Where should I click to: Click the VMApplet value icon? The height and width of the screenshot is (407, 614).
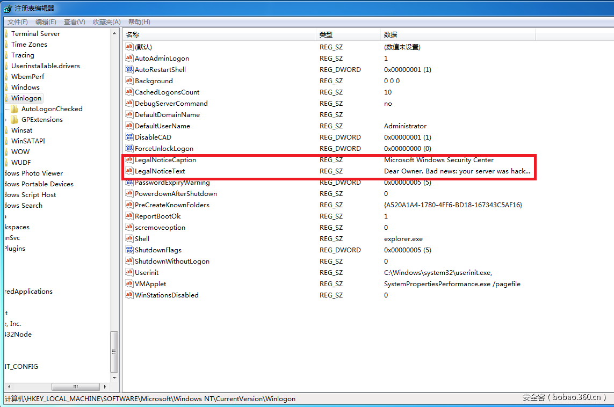click(129, 284)
